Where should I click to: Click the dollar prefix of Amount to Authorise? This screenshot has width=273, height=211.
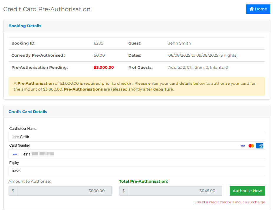(13, 191)
